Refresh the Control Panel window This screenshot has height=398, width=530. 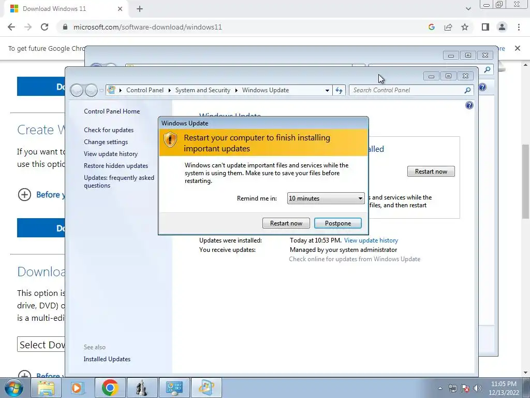point(339,90)
